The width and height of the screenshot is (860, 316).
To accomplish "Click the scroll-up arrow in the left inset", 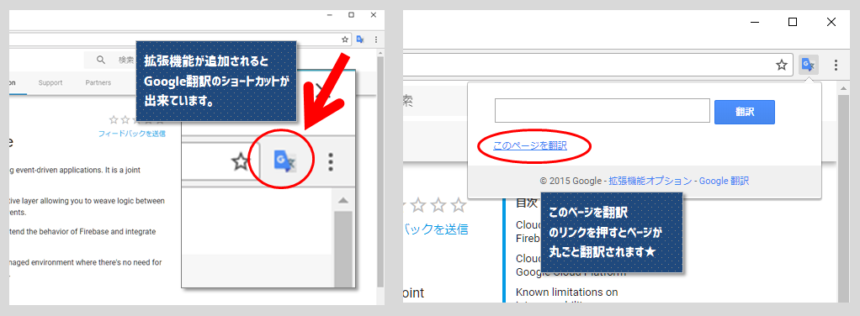I will point(343,201).
